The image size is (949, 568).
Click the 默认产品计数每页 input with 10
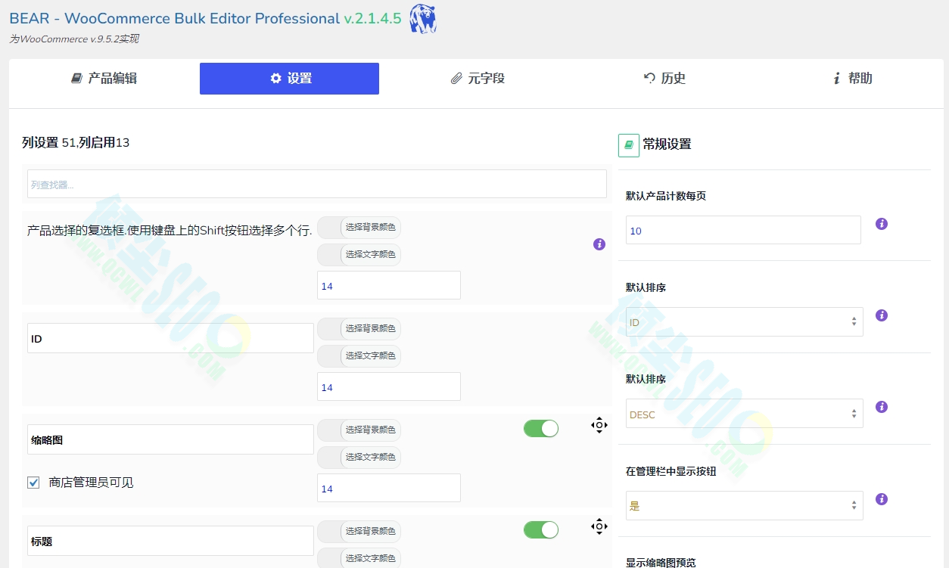[x=743, y=230]
